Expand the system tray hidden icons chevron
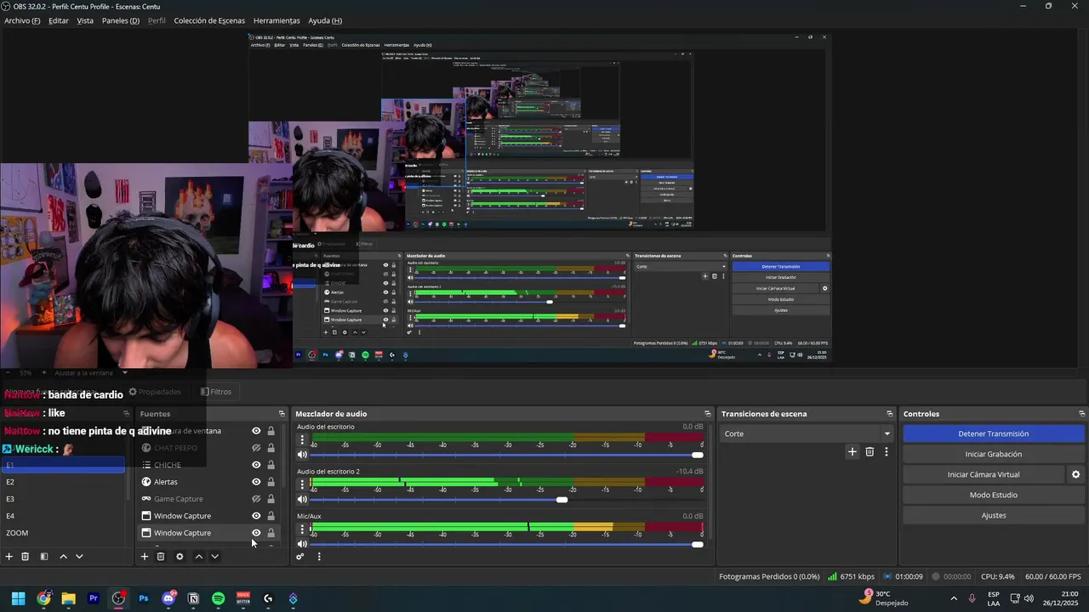The height and width of the screenshot is (612, 1089). (x=954, y=598)
